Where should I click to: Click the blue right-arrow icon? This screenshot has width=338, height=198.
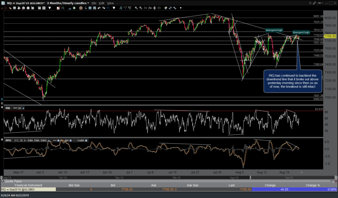tap(108, 8)
